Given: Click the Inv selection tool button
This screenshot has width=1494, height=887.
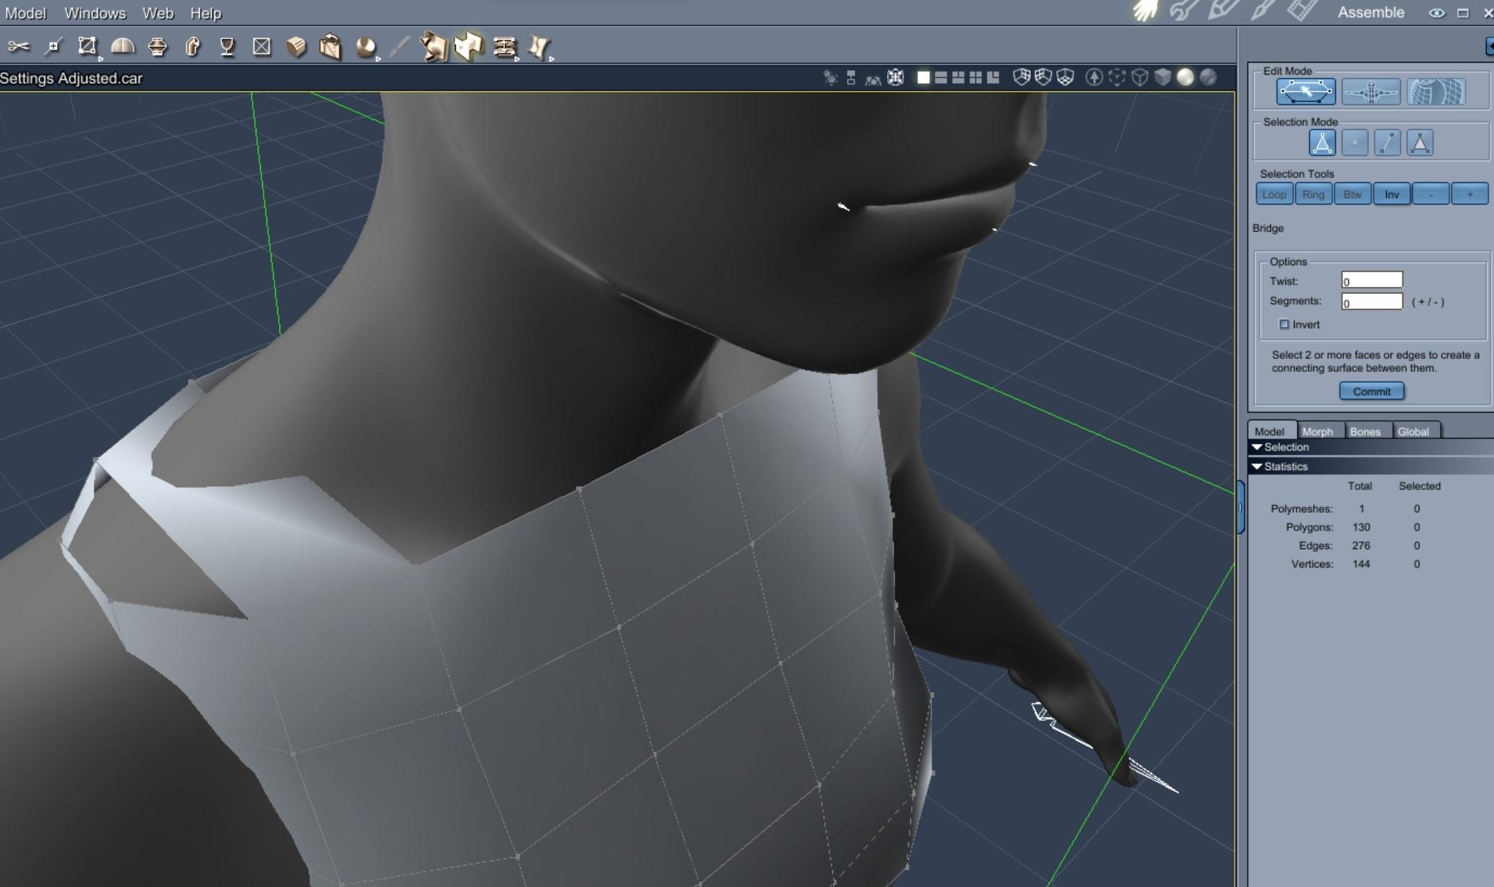Looking at the screenshot, I should click(x=1391, y=194).
